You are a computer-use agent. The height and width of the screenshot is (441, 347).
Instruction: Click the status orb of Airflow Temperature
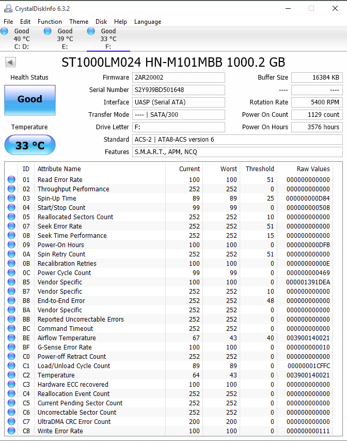11,338
